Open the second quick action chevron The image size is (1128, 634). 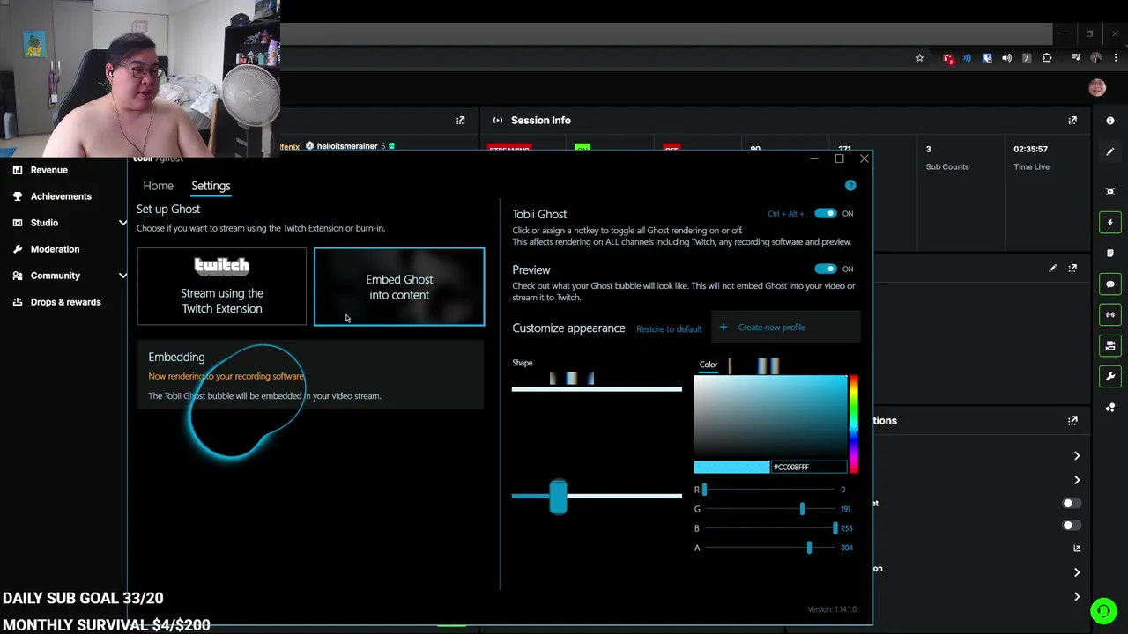1077,480
